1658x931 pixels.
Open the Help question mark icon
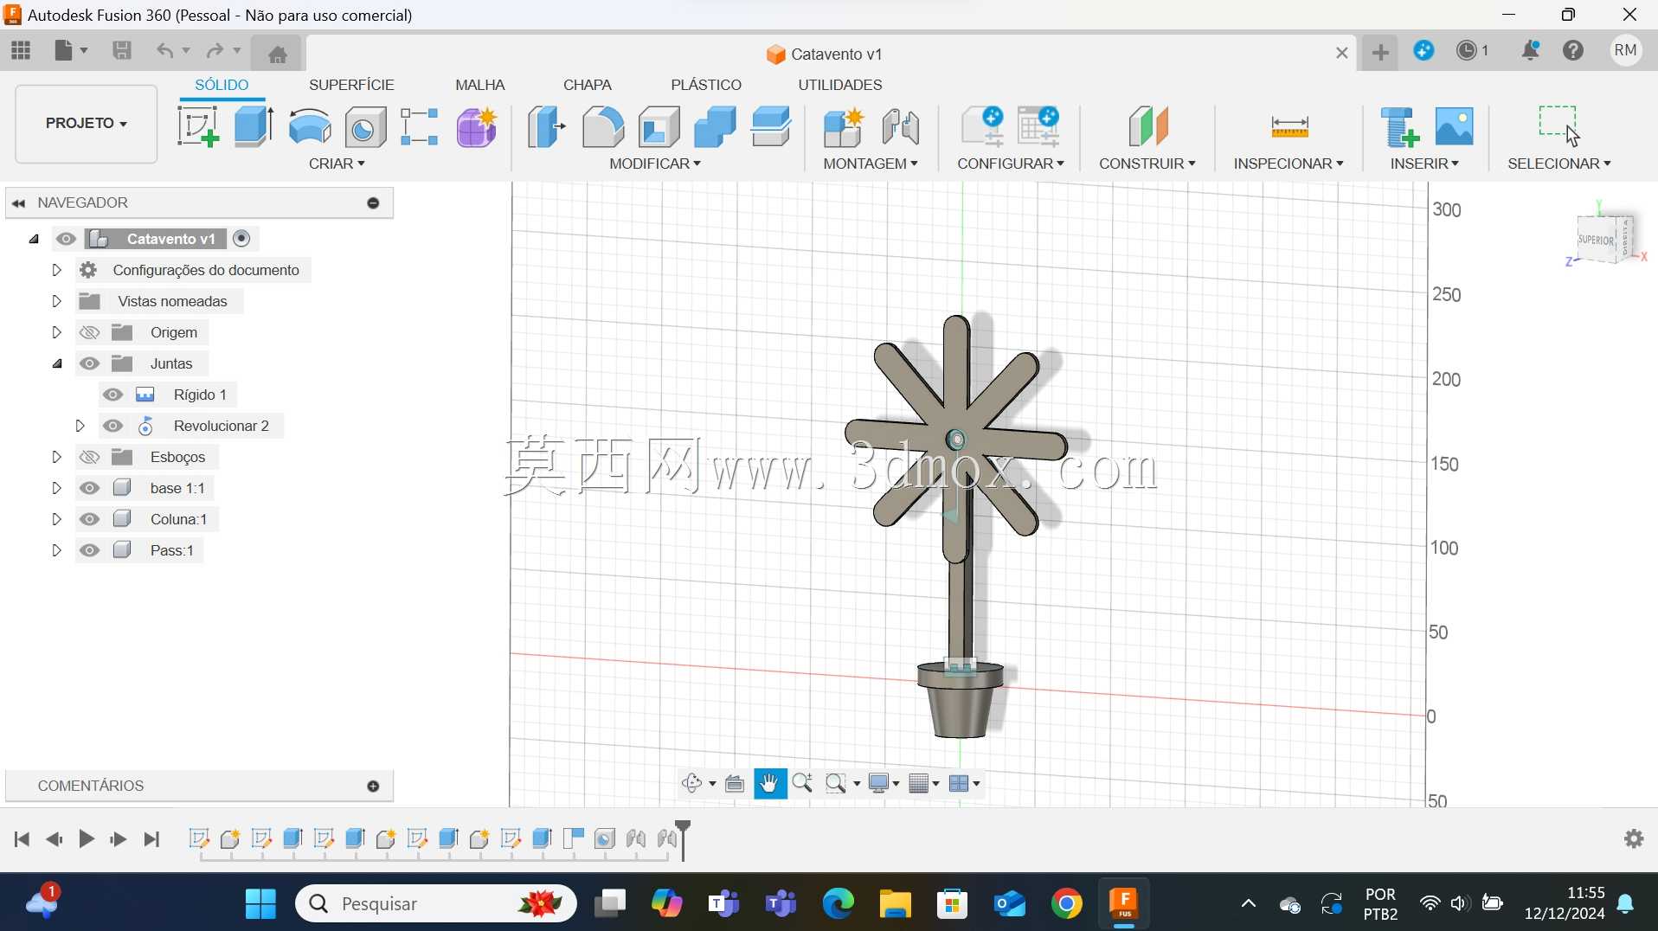(1573, 51)
